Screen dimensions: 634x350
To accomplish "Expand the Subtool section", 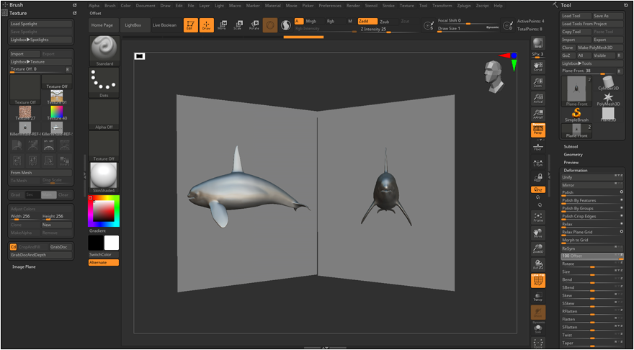I will click(571, 146).
